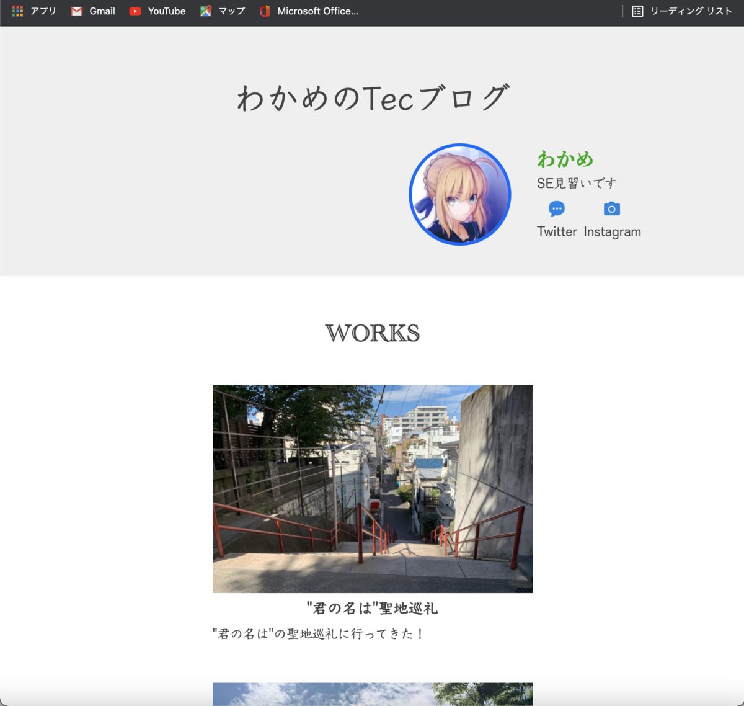Screen dimensions: 744x706
Task: Click the Google Maps icon in bookmarks
Action: point(206,11)
